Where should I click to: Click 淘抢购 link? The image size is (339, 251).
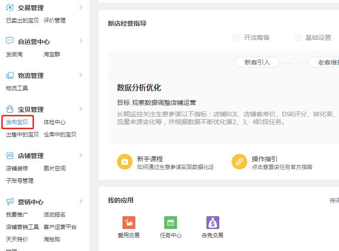[x=52, y=239]
